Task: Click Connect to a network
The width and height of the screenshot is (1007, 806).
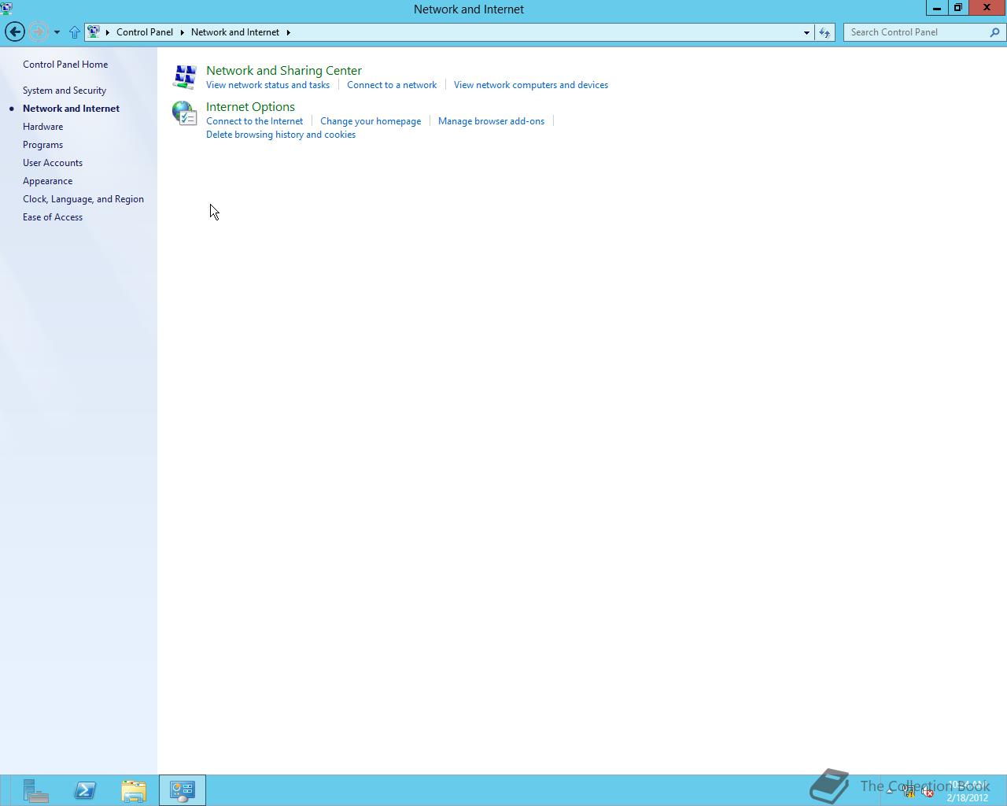Action: coord(392,85)
